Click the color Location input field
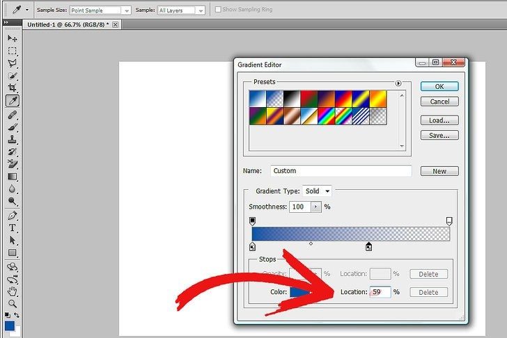This screenshot has width=507, height=338. tap(380, 293)
